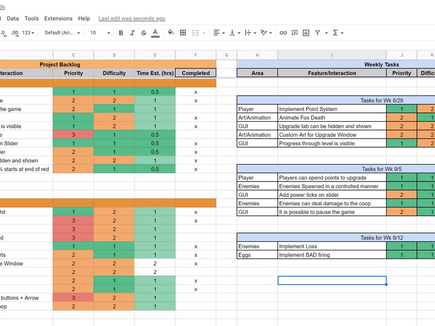Screen dimensions: 435x326
Task: Select the Implement Loss cell
Action: coord(332,246)
